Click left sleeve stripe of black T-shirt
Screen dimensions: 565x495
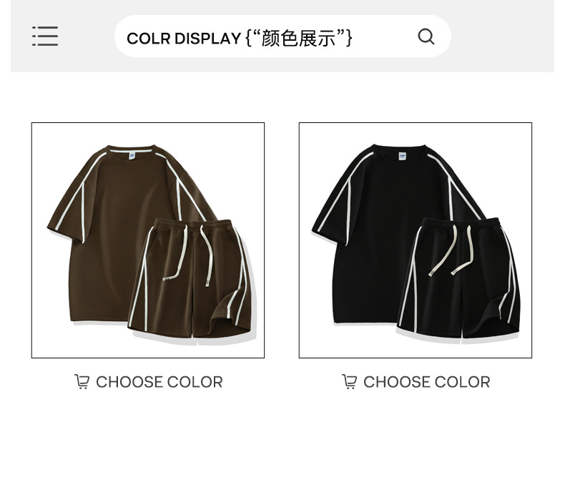pos(343,195)
